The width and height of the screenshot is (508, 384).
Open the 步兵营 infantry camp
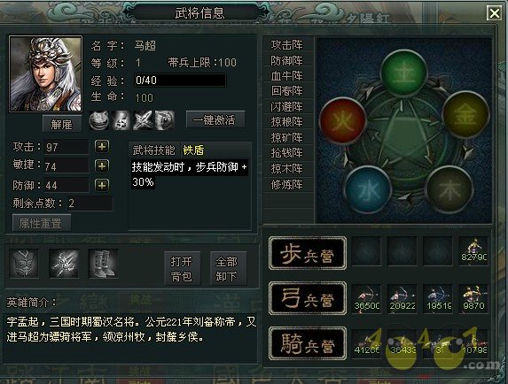click(x=308, y=253)
